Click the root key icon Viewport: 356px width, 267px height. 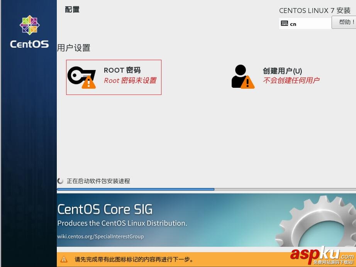81,77
